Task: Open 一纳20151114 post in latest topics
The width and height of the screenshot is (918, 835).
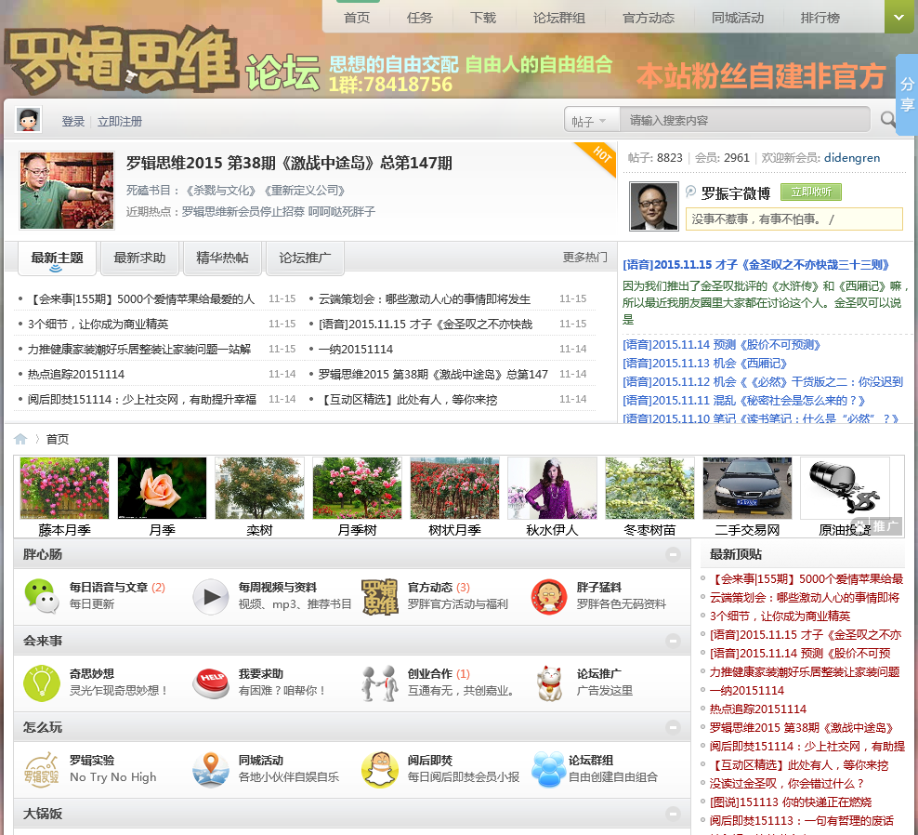Action: tap(356, 350)
